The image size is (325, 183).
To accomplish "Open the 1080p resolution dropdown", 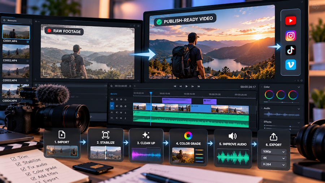I will coord(274,152).
